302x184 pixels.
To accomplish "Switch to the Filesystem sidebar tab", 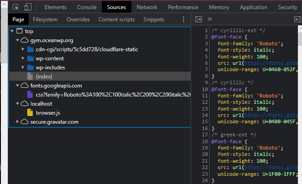I will tap(45, 19).
